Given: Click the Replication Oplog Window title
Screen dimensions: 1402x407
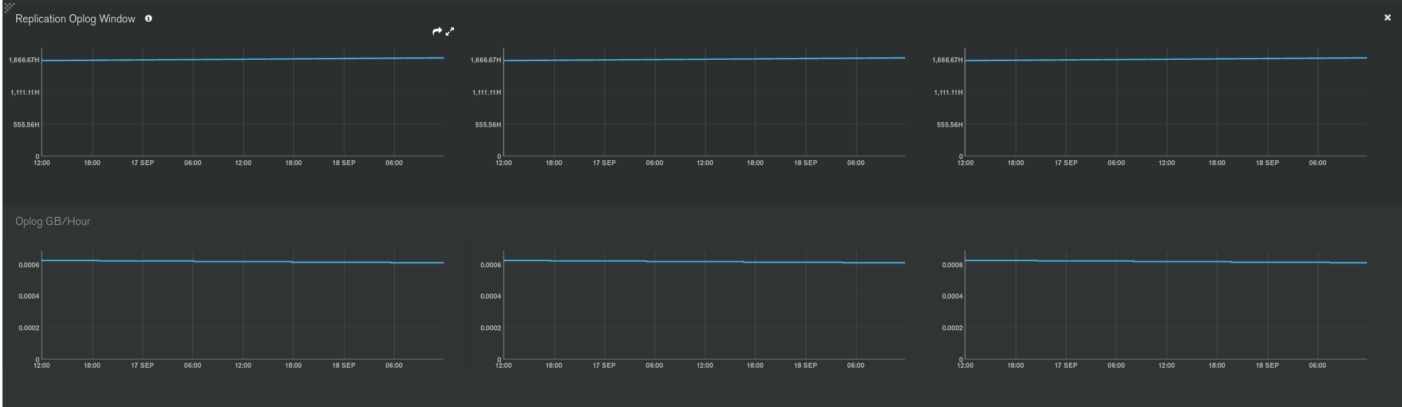Looking at the screenshot, I should (75, 19).
